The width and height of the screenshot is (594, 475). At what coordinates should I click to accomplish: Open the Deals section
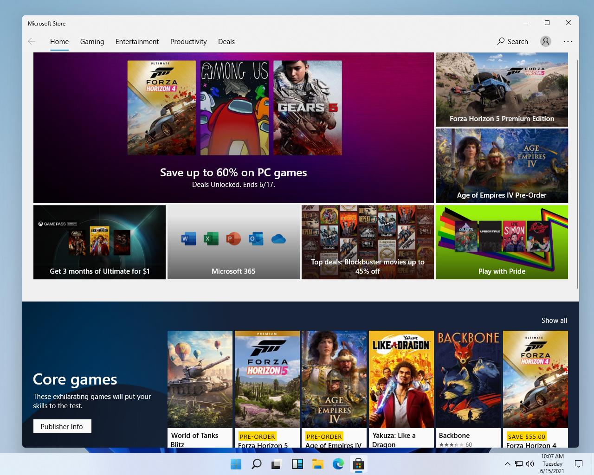226,41
